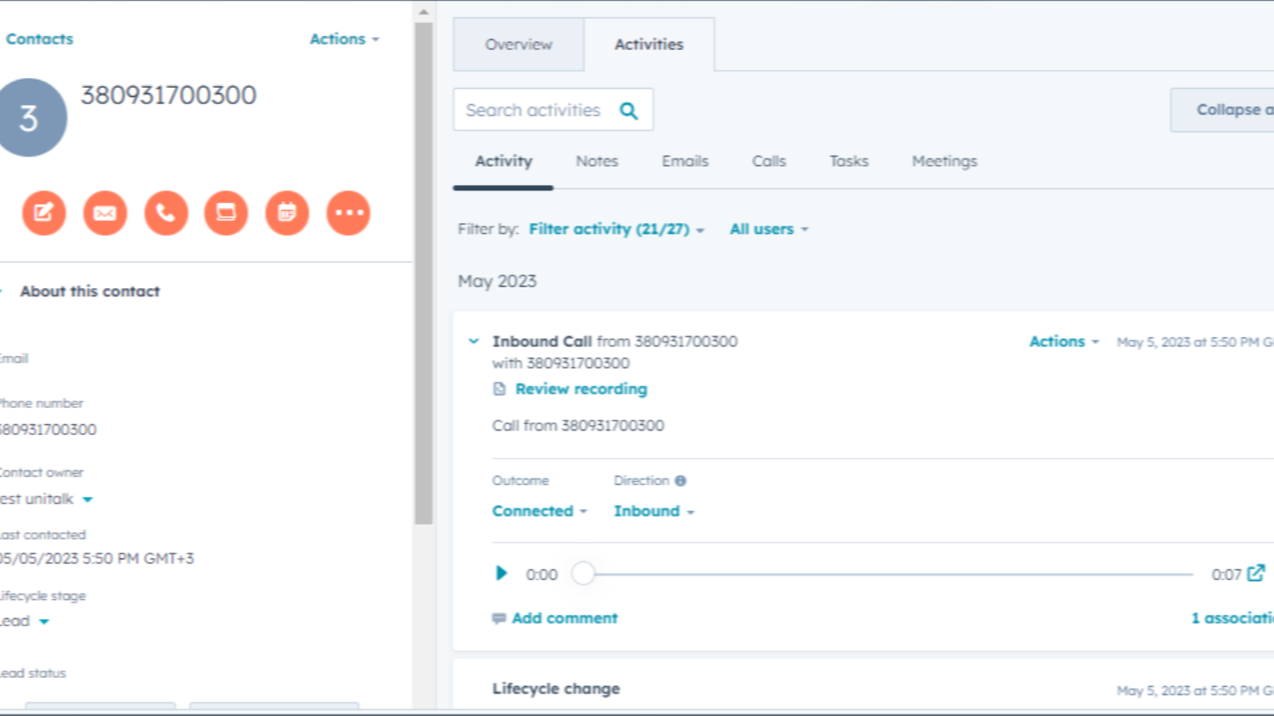Click the audio progress slider handle
The image size is (1274, 716).
(x=583, y=574)
